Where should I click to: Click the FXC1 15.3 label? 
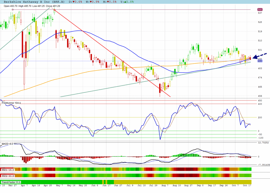point(7,170)
